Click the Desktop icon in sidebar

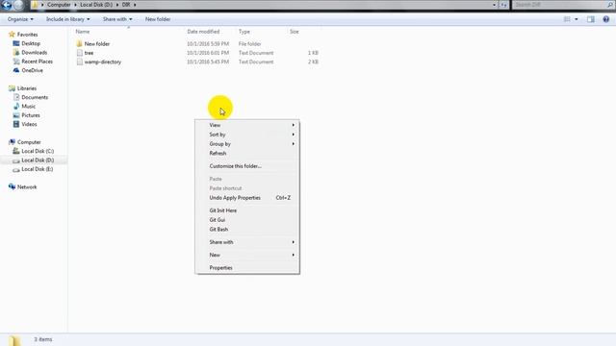pyautogui.click(x=16, y=43)
